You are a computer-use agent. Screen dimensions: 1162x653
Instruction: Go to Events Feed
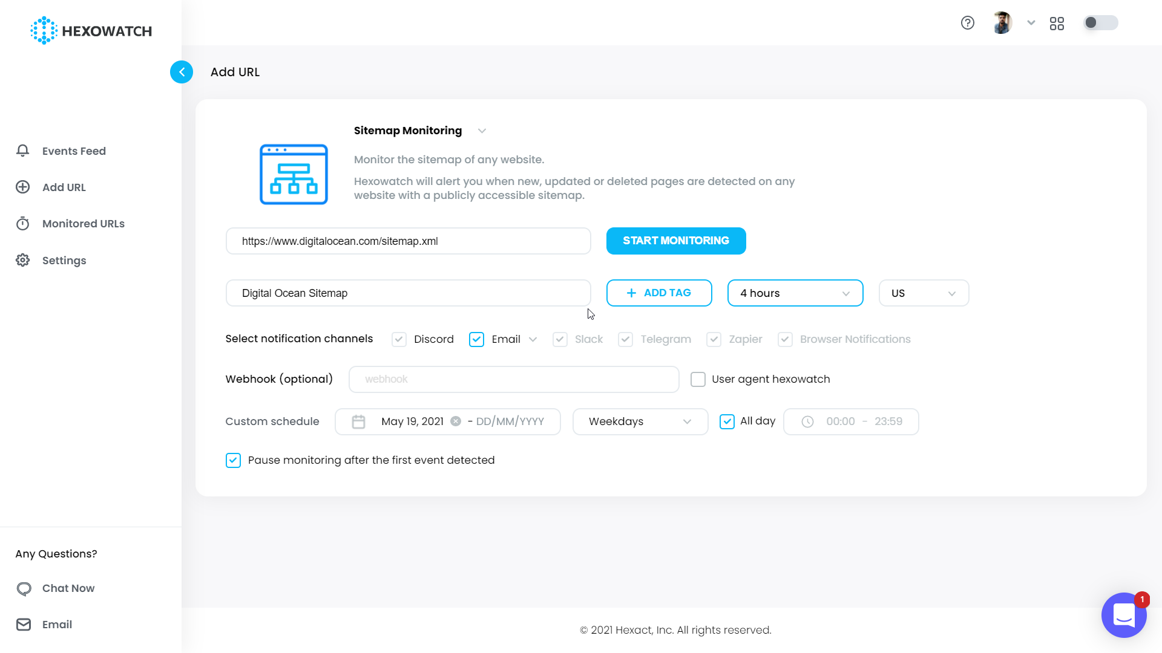pos(74,151)
